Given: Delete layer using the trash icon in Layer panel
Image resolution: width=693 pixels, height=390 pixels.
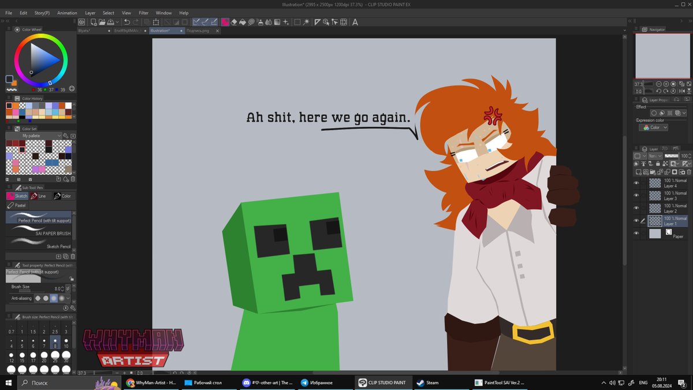Looking at the screenshot, I should pyautogui.click(x=688, y=172).
